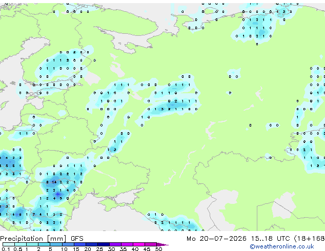
Task: Click the '14' precipitation value on map
Action: click(54, 182)
